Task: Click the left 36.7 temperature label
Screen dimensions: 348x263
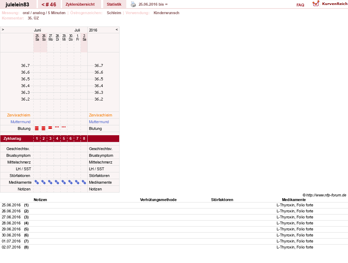Action: point(25,65)
